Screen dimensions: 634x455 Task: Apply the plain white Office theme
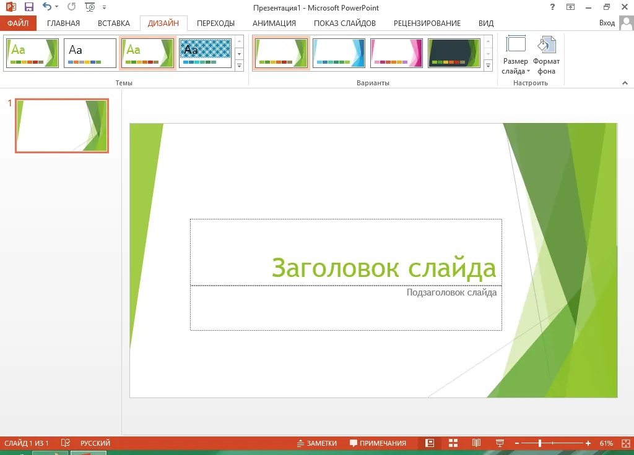(x=90, y=53)
